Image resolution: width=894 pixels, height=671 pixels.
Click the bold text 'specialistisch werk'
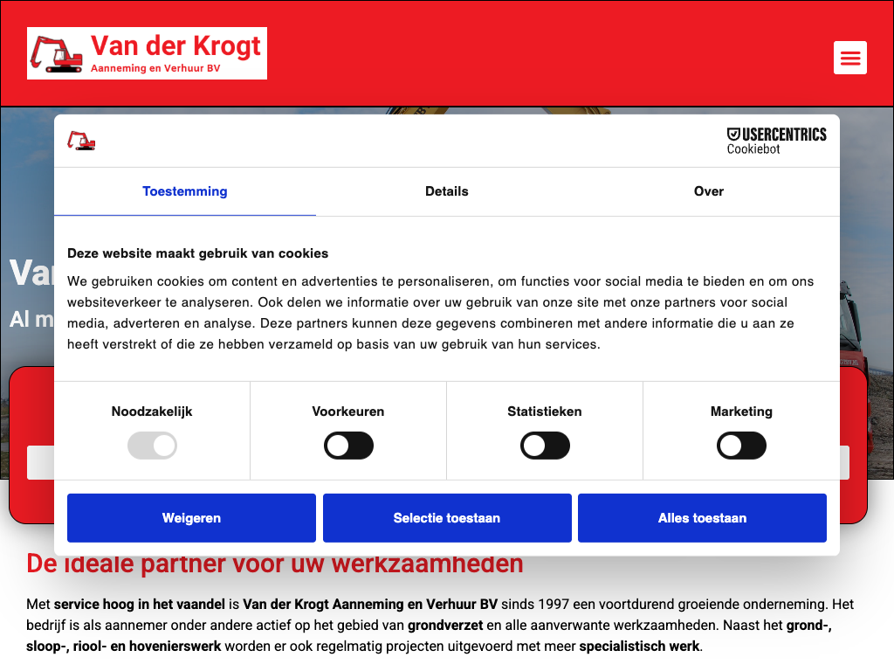click(639, 647)
